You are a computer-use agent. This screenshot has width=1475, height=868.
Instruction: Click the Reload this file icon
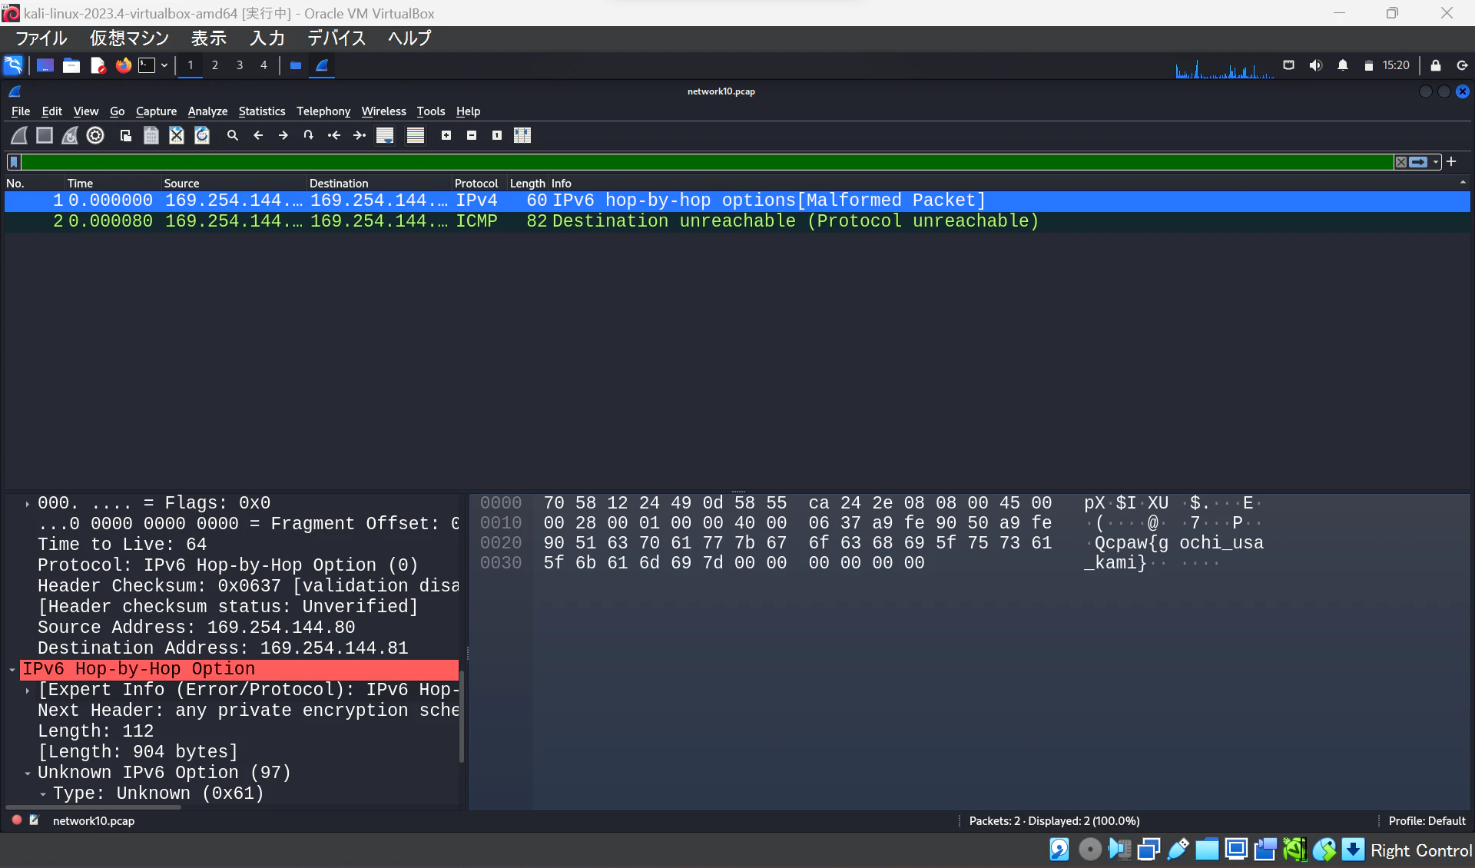202,135
